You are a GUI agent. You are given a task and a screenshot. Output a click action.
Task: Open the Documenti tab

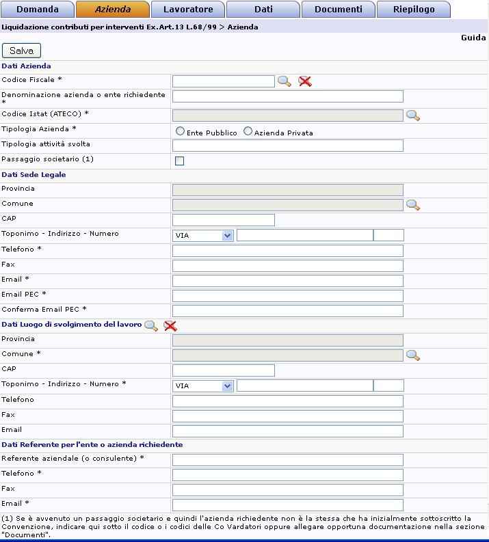(338, 10)
